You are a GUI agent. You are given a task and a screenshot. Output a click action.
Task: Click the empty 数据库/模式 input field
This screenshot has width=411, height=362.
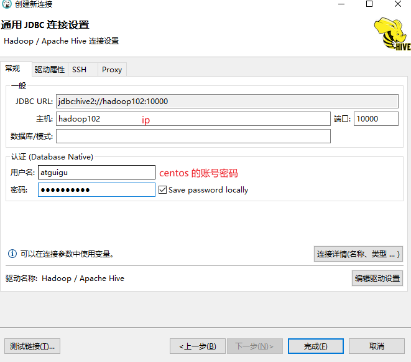pyautogui.click(x=193, y=136)
